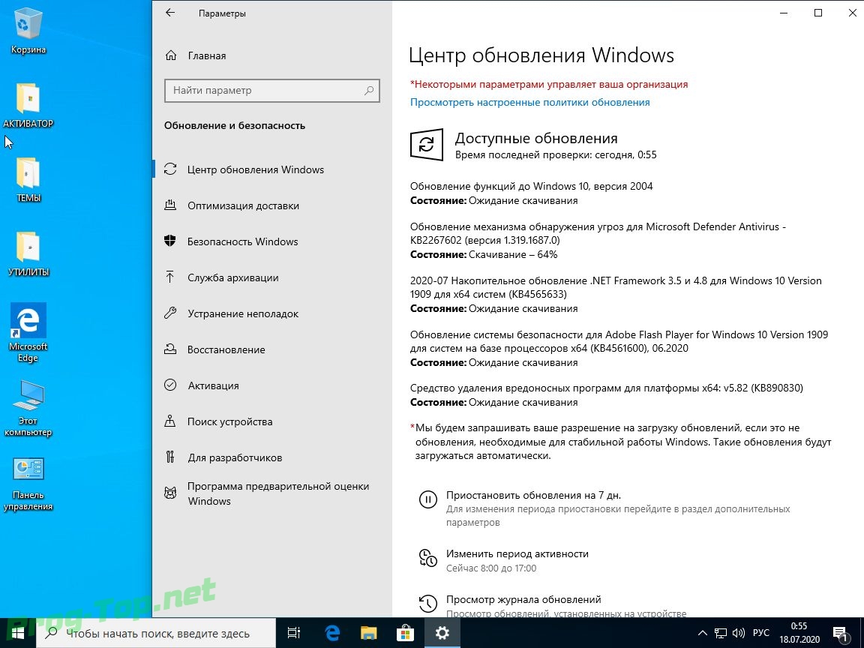This screenshot has height=648, width=864.
Task: Click the network icon in system tray
Action: [721, 633]
